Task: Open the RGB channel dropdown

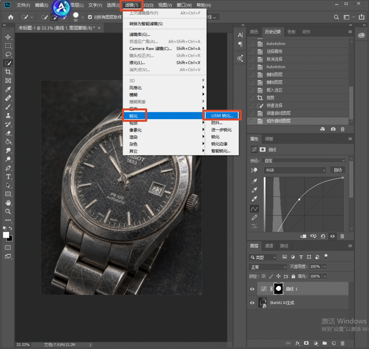Action: click(x=295, y=170)
